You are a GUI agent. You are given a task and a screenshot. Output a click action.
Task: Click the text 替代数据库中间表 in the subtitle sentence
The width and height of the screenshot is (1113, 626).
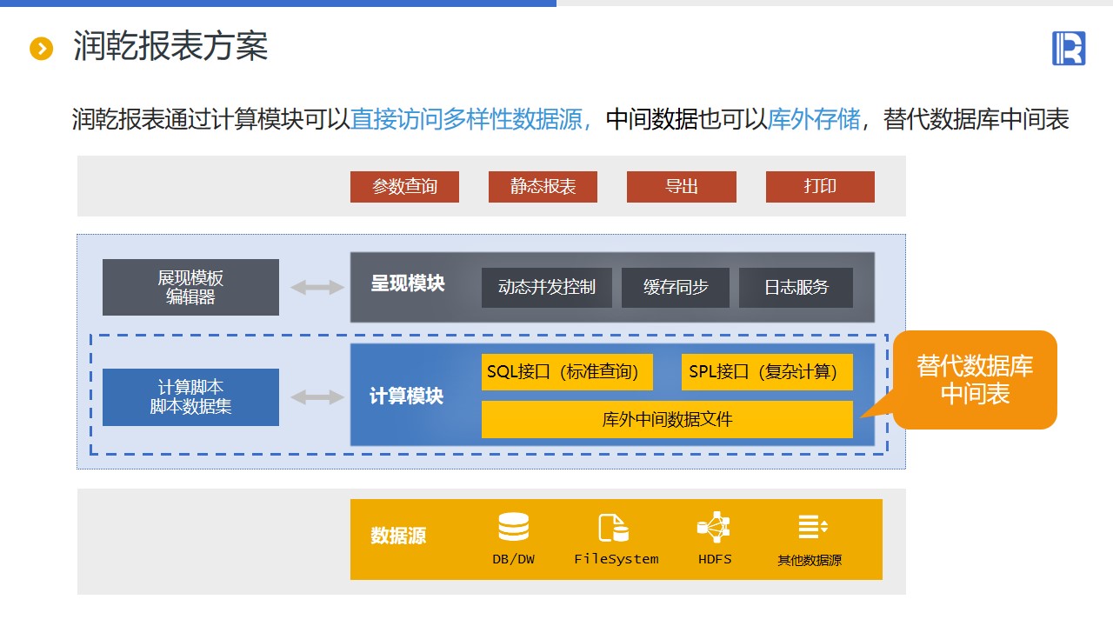coord(976,119)
